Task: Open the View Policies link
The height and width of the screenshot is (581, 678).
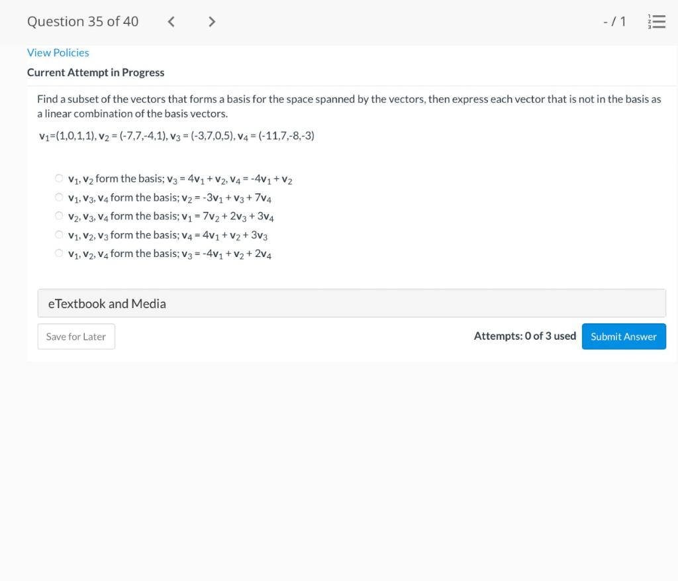Action: pos(58,52)
